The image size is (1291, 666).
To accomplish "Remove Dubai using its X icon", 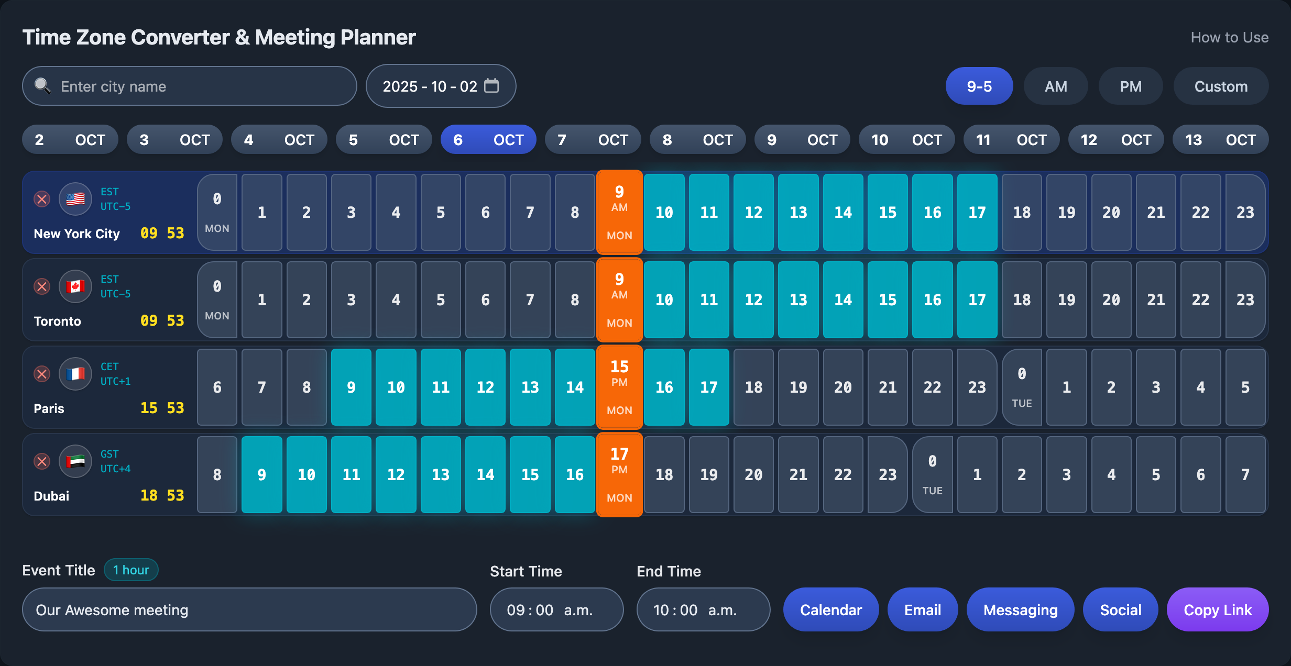I will point(42,461).
